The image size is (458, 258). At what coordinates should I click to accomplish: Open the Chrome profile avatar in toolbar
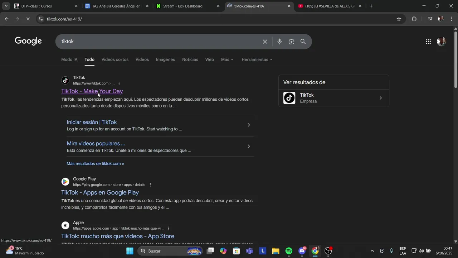click(x=441, y=19)
